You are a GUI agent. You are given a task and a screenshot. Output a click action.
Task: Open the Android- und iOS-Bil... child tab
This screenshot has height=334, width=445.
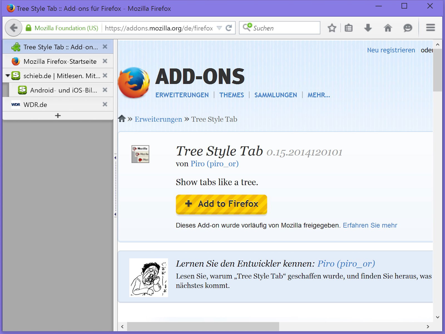61,90
